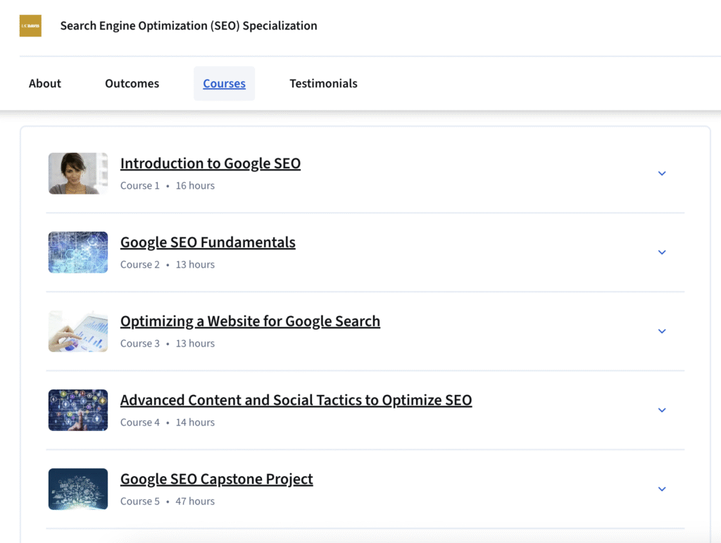Click the Advanced Content and Social Tactics thumbnail
721x543 pixels.
pos(78,410)
